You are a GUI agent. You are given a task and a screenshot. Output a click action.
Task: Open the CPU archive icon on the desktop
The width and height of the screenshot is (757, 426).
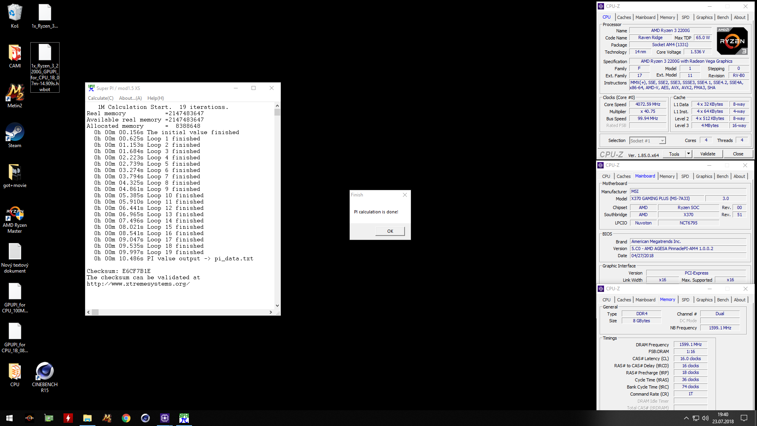15,375
